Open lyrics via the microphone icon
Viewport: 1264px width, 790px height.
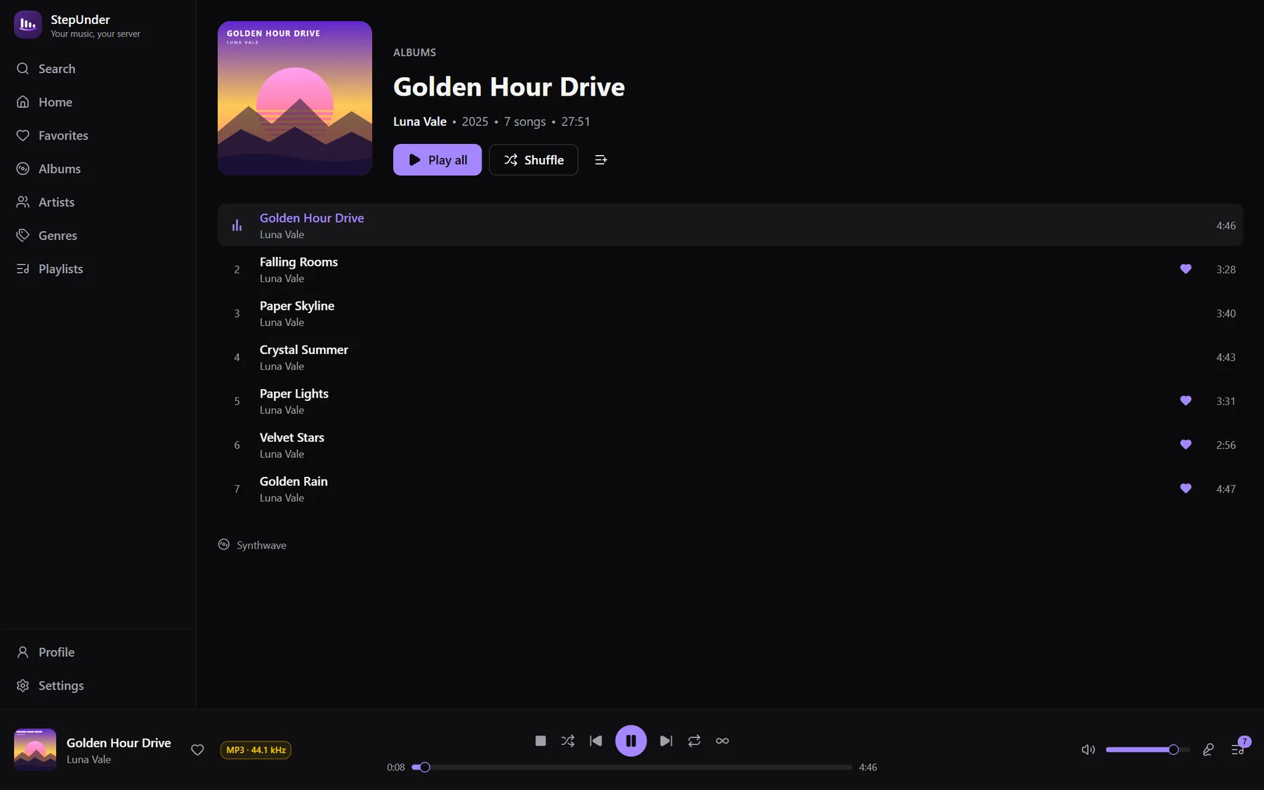(x=1208, y=750)
